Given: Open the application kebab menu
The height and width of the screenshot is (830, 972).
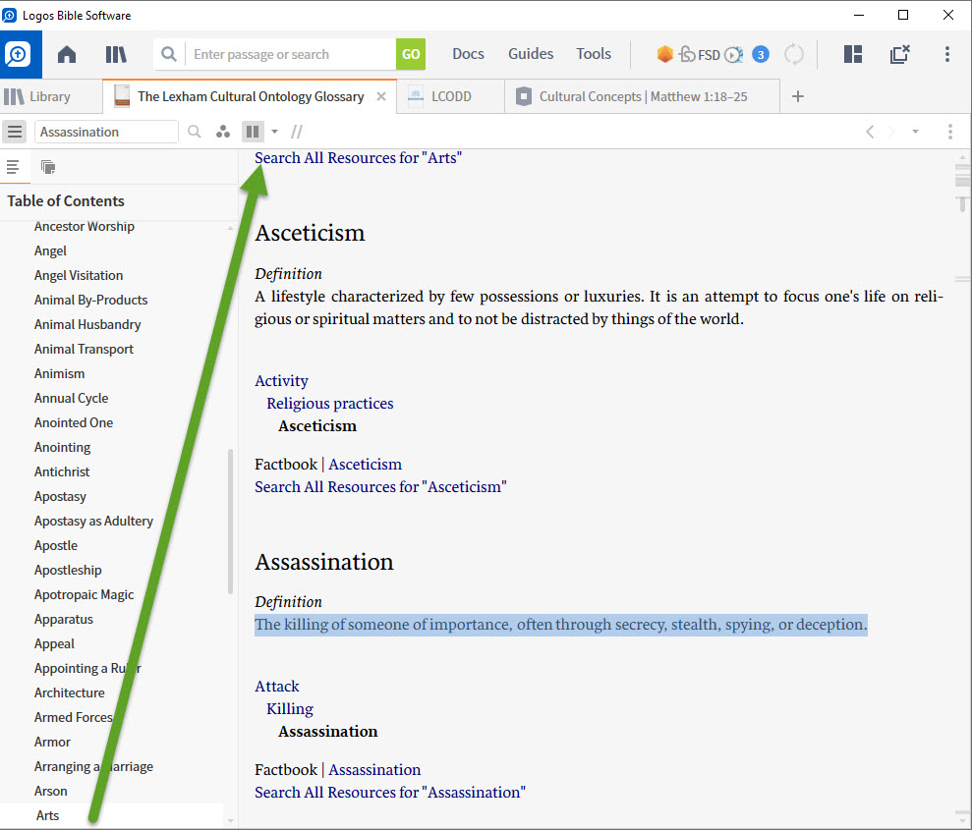Looking at the screenshot, I should click(x=947, y=54).
